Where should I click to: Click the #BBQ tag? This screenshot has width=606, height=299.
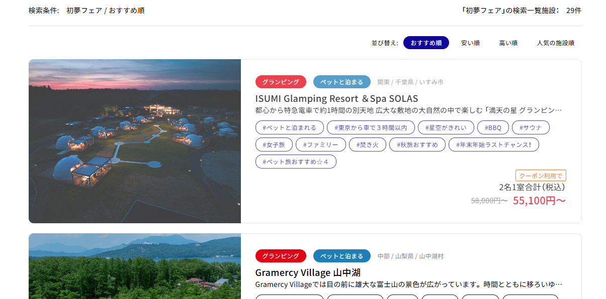pyautogui.click(x=493, y=127)
